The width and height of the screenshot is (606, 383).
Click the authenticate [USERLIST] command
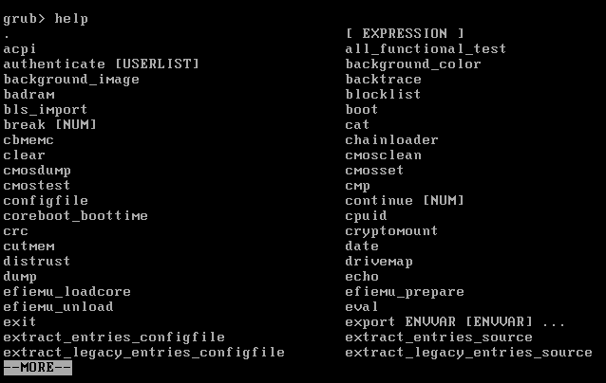101,64
